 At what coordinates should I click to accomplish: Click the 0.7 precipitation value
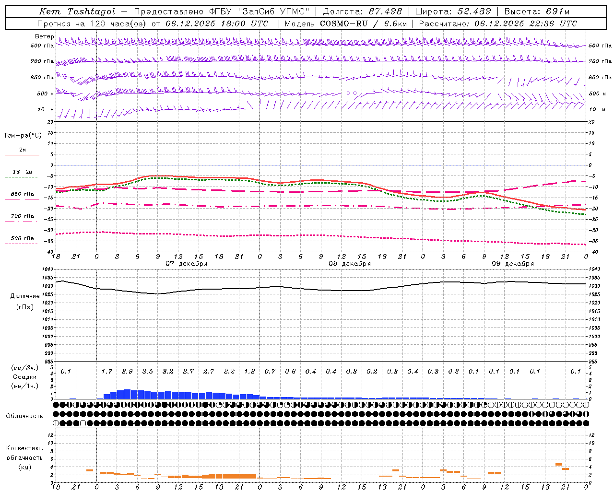[x=270, y=372]
